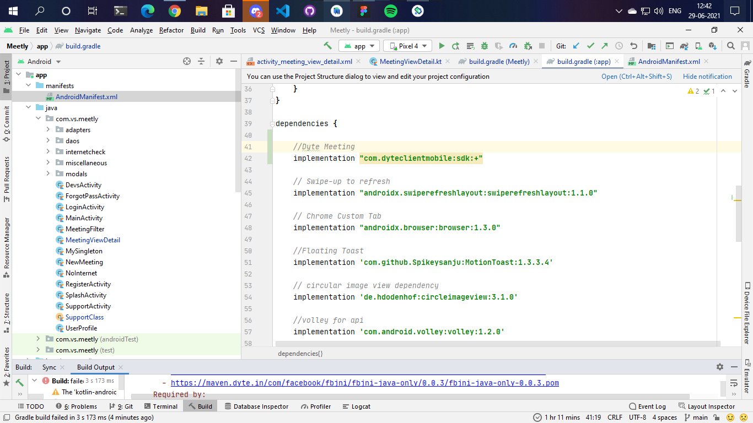Open the Event Log button
Viewport: 753px width, 423px height.
click(x=648, y=406)
